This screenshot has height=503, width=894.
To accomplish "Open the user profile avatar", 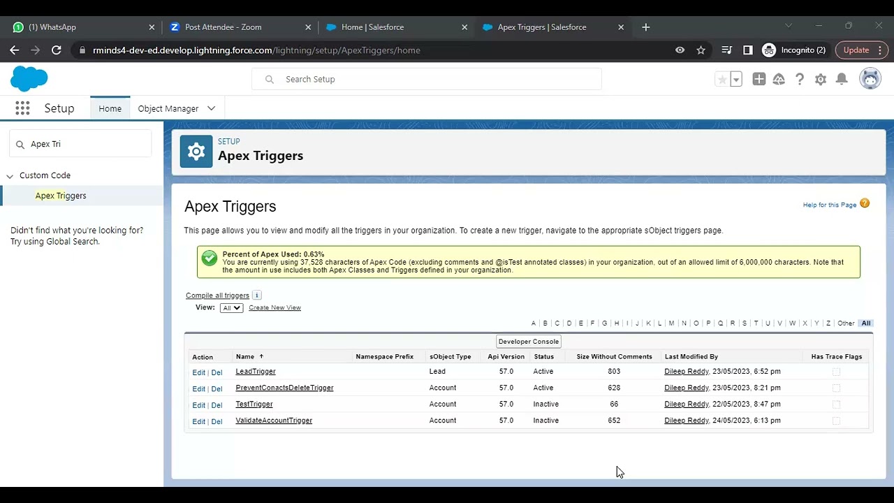I will (870, 79).
